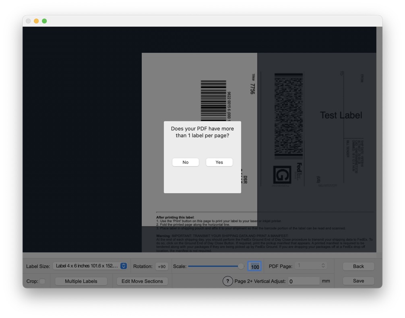The width and height of the screenshot is (405, 318).
Task: Open Edit Move Sections
Action: (x=142, y=281)
